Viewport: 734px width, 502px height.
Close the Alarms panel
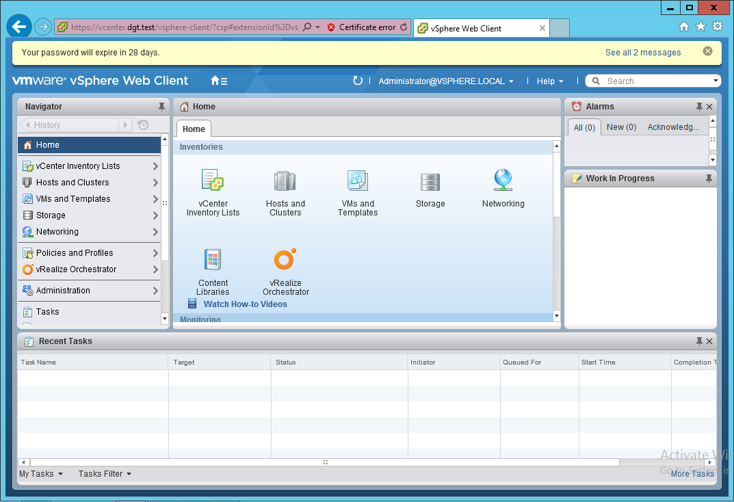[x=709, y=107]
